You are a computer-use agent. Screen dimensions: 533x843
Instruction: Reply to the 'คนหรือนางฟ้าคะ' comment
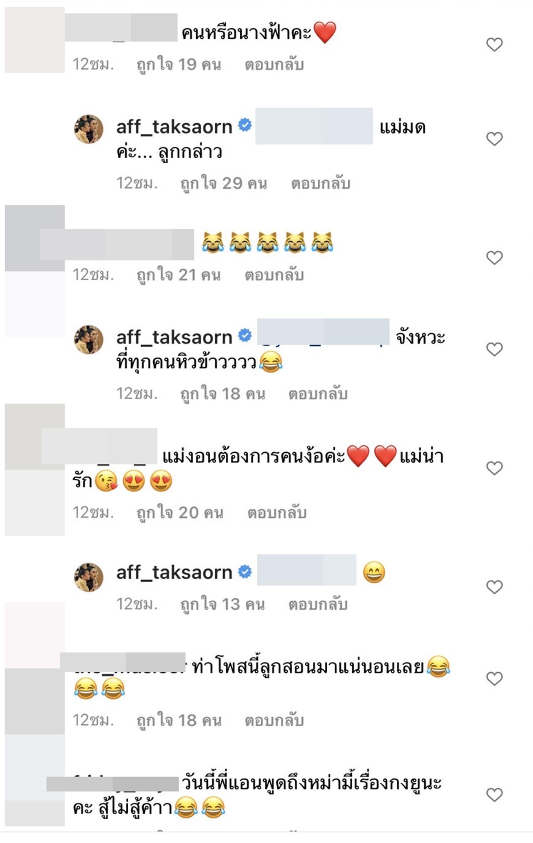point(274,65)
